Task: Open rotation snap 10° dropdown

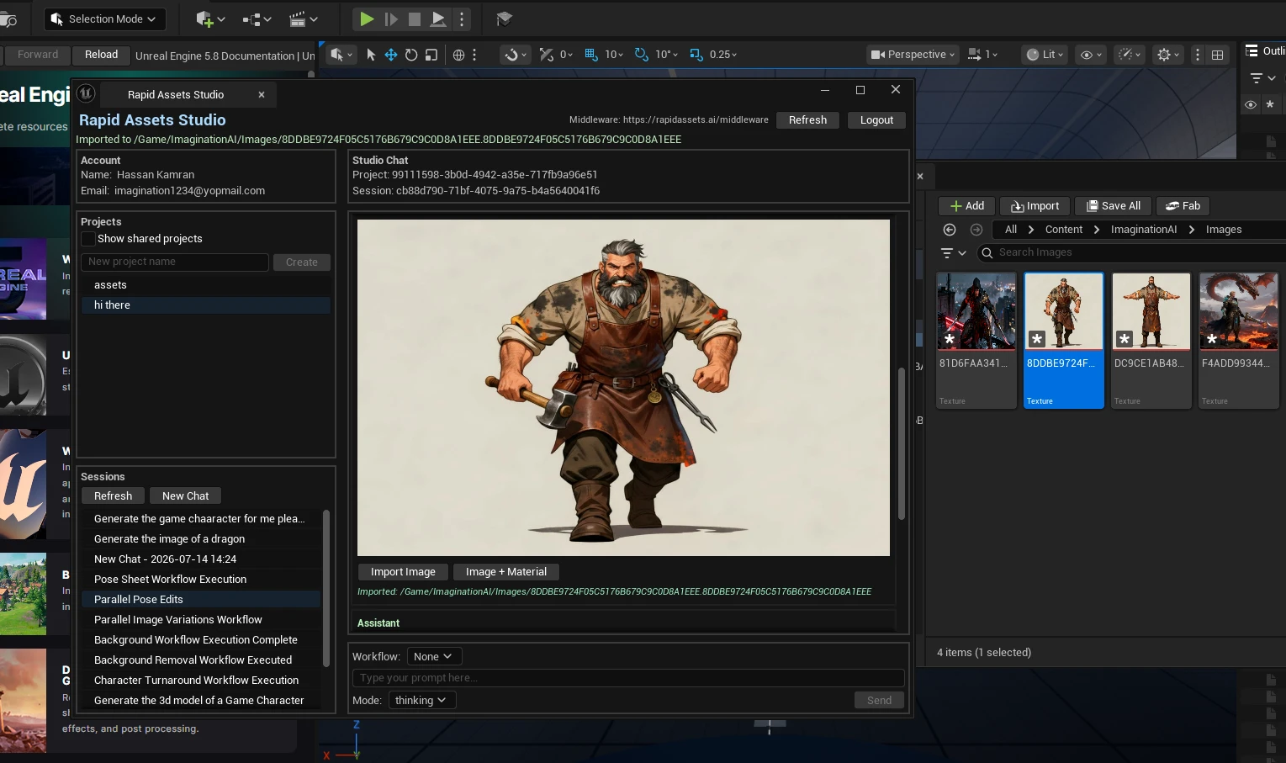Action: 666,55
